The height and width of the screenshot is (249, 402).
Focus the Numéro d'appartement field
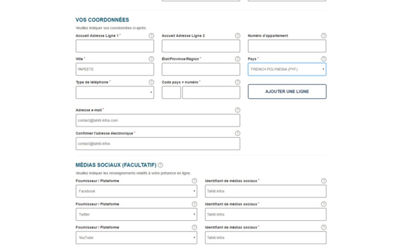pos(287,46)
